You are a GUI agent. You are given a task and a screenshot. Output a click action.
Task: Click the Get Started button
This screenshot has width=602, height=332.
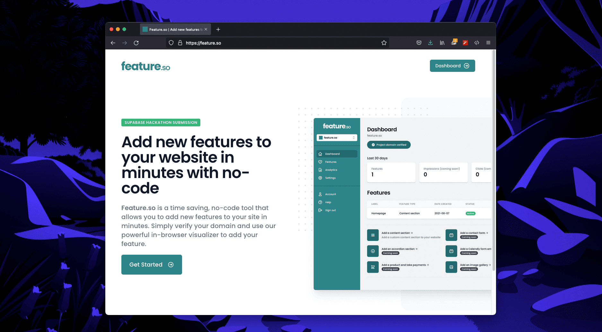coord(152,265)
